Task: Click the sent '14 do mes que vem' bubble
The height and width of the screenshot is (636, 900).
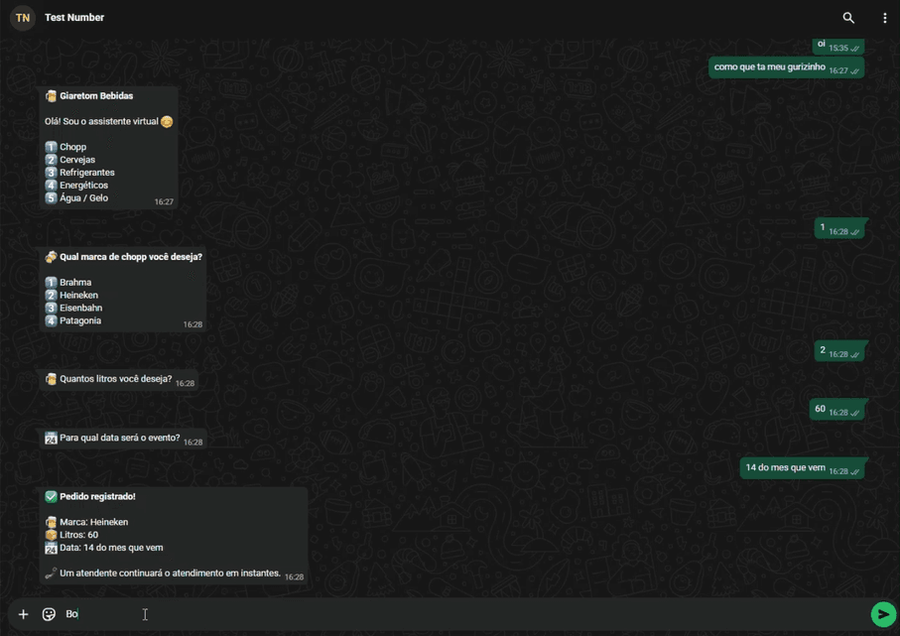Action: coord(803,468)
